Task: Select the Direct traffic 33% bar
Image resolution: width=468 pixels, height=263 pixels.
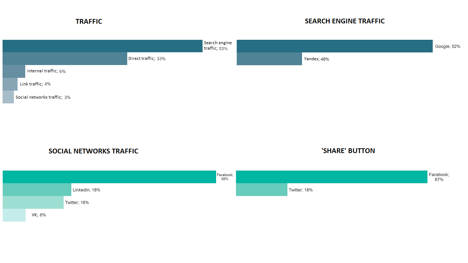Action: [65, 59]
